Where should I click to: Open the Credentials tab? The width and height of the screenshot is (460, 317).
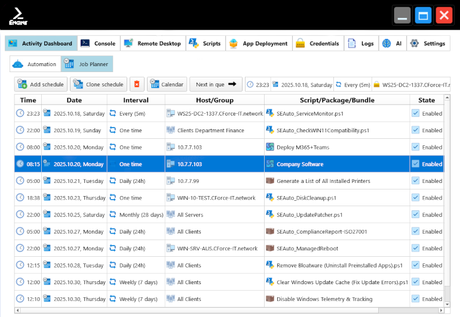click(x=318, y=43)
